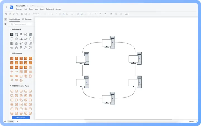Select the Canvas page tab
The image size is (201, 126).
pos(11,121)
